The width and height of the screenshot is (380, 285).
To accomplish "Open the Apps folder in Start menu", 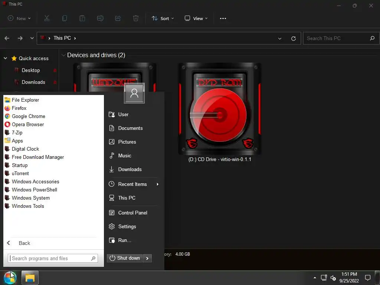I will 14,141.
